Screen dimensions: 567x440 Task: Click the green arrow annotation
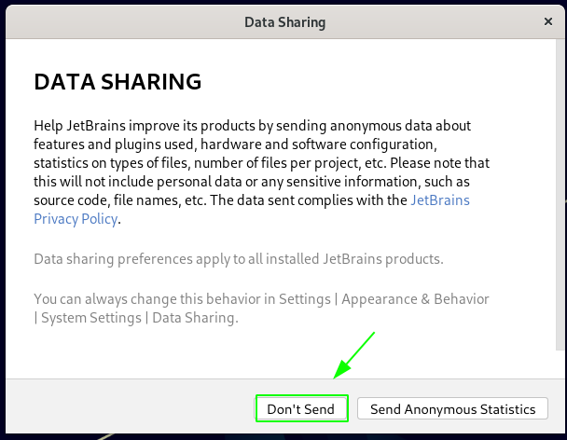coord(355,353)
